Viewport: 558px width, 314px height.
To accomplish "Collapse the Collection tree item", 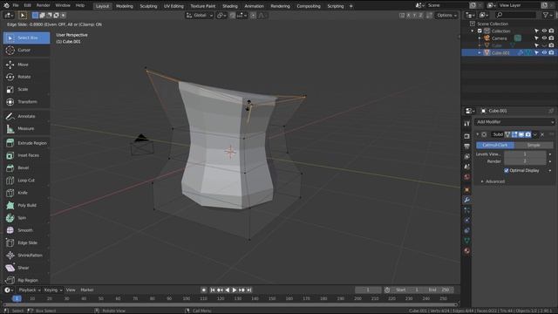I will 473,31.
